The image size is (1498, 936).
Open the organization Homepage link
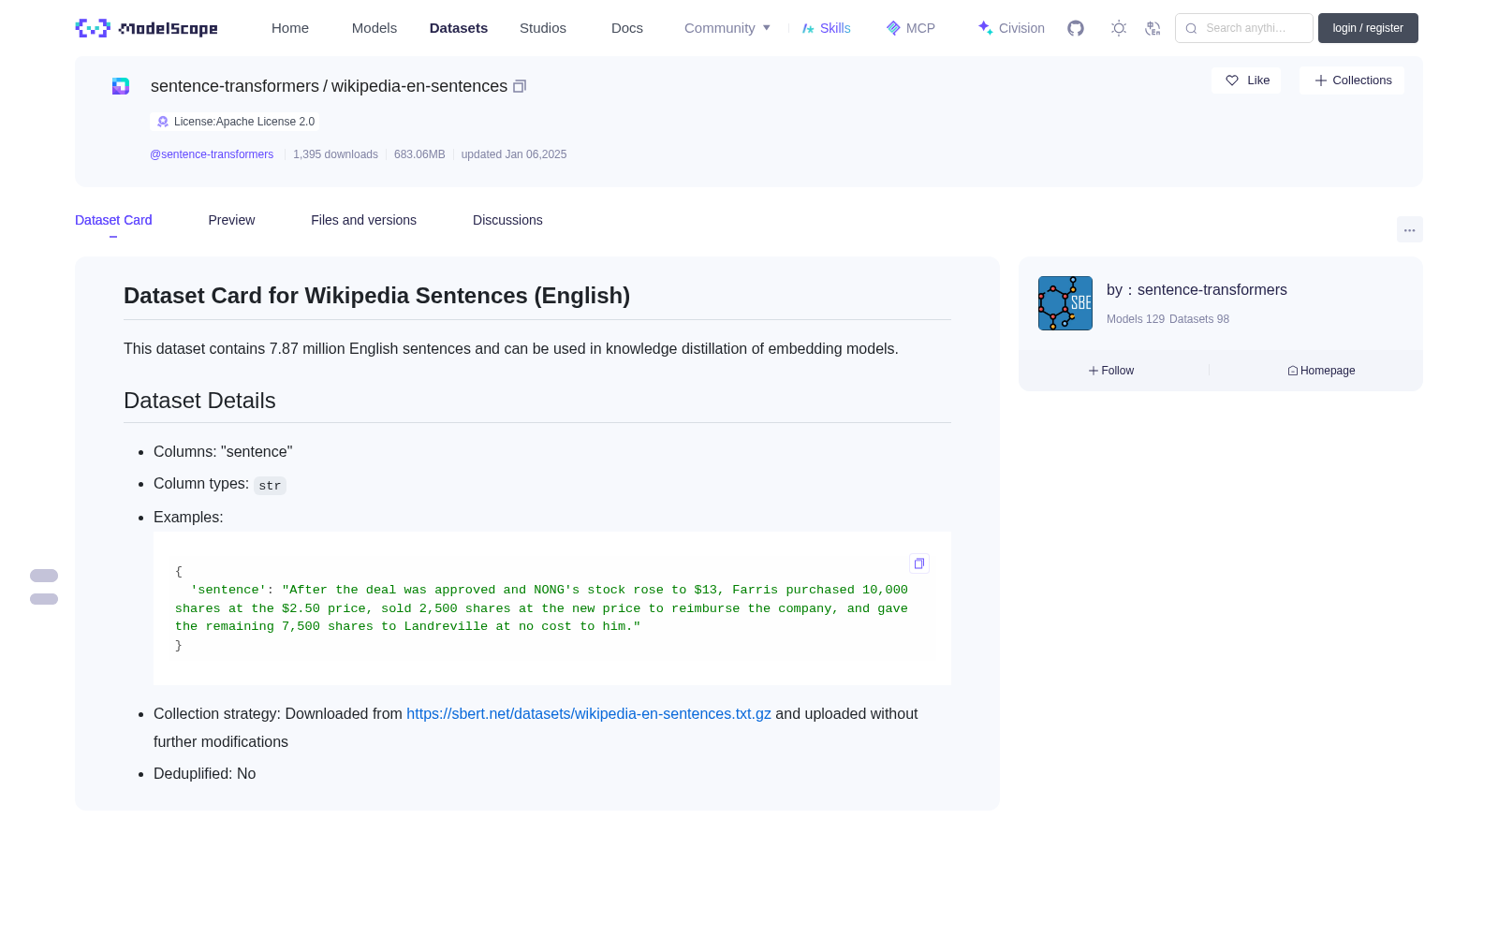(1321, 371)
